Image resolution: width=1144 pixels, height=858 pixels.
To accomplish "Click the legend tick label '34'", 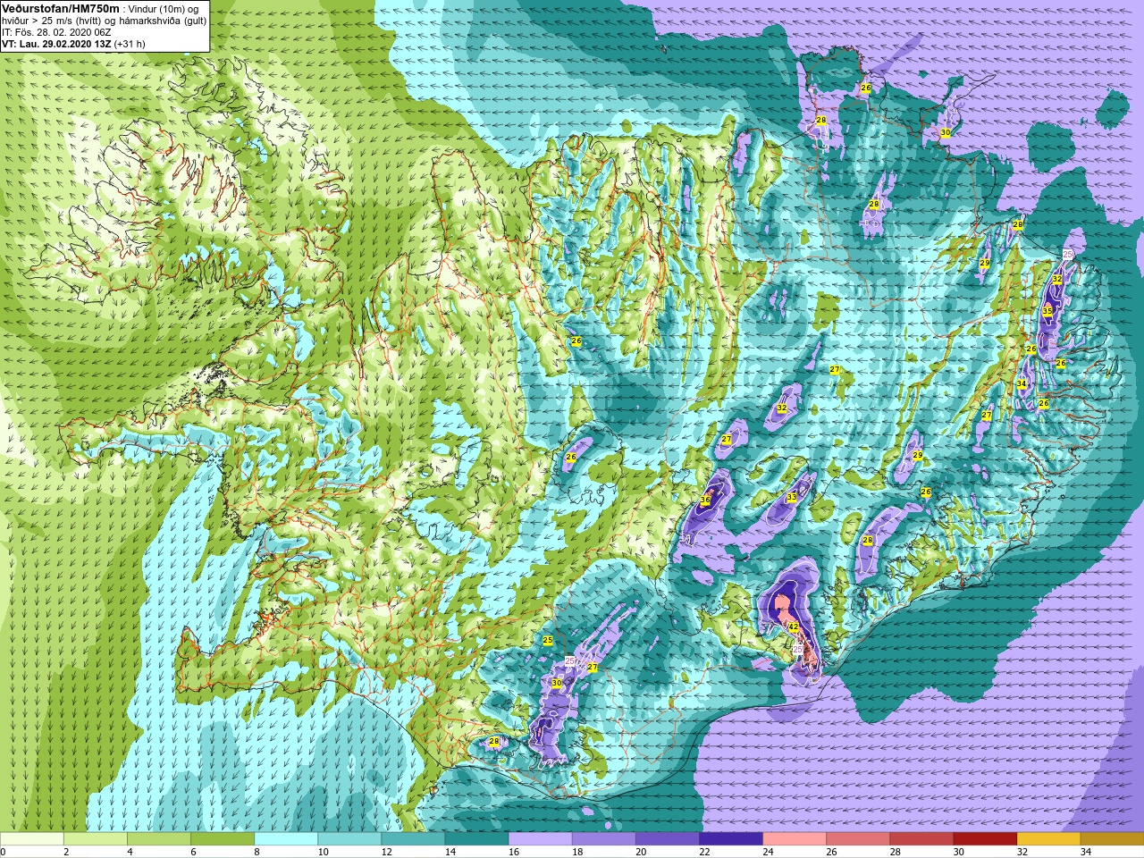I will [1085, 852].
